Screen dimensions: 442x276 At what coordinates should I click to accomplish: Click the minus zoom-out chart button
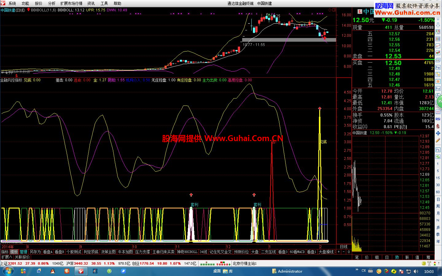[x=343, y=252]
